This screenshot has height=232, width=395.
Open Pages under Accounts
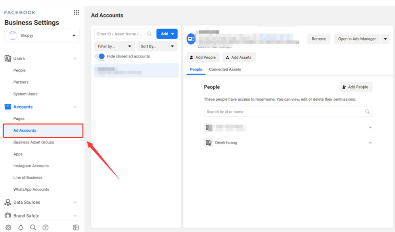19,119
